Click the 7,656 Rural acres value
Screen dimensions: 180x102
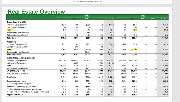point(124,50)
